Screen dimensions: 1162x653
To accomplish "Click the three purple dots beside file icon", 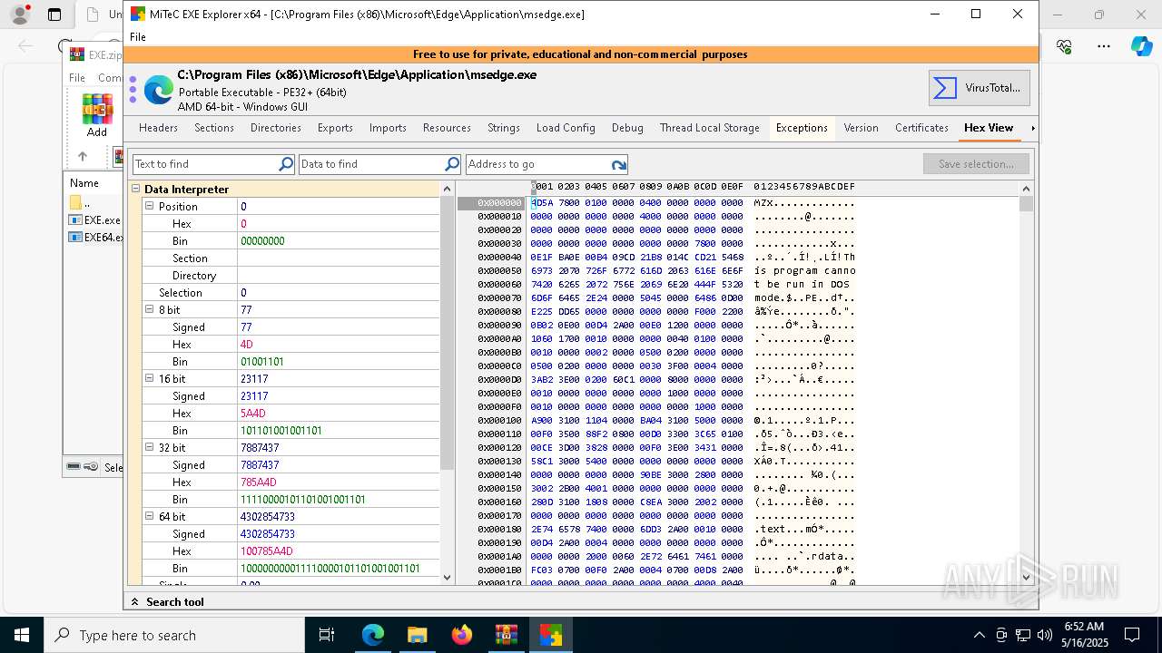I will point(133,90).
